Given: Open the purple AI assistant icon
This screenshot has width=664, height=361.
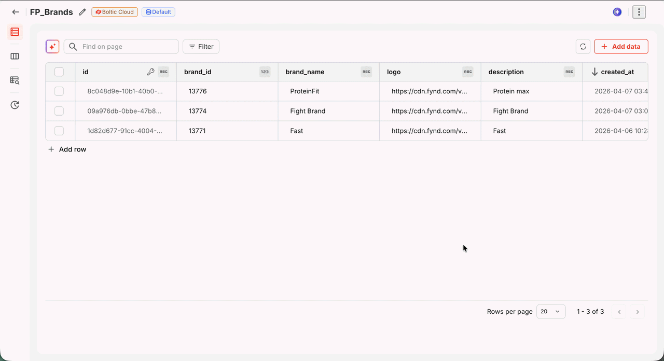Looking at the screenshot, I should 617,12.
